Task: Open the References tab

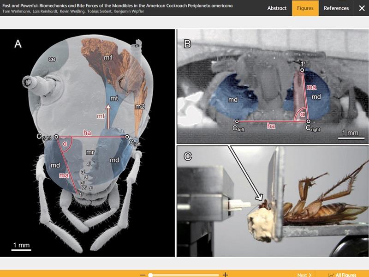Action: coord(336,8)
